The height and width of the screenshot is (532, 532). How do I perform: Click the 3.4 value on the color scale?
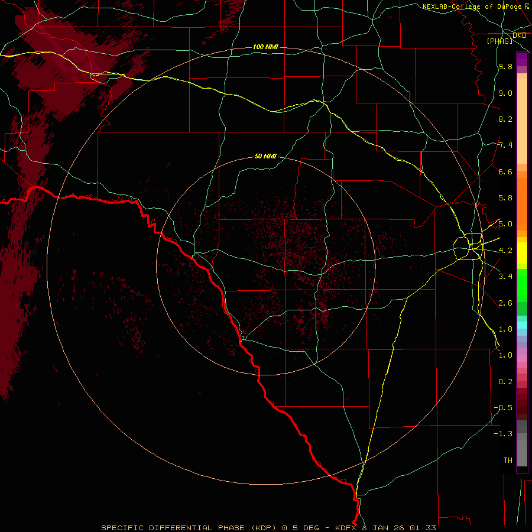coord(505,277)
